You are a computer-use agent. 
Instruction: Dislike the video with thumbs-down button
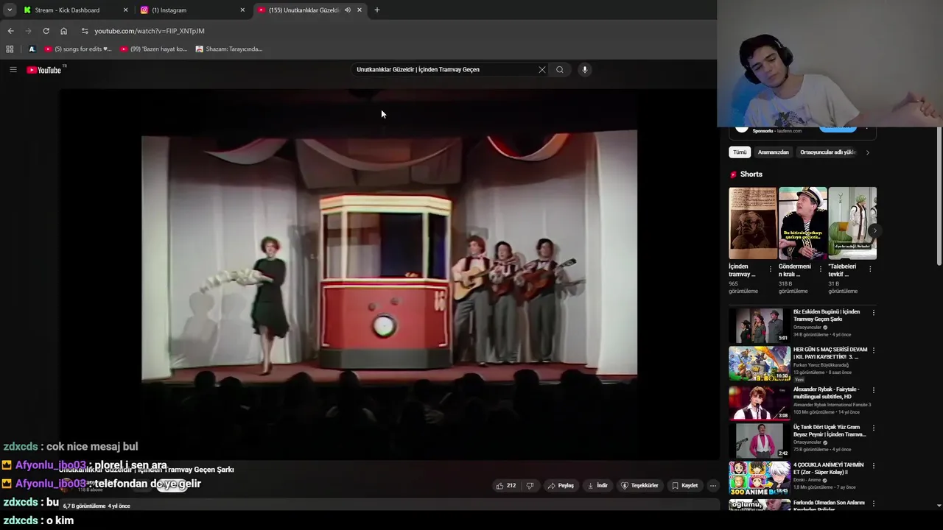530,486
